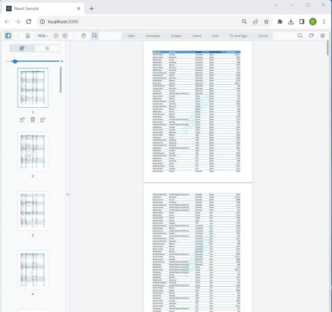Select the Pan hand tool
The image size is (332, 312).
[84, 36]
